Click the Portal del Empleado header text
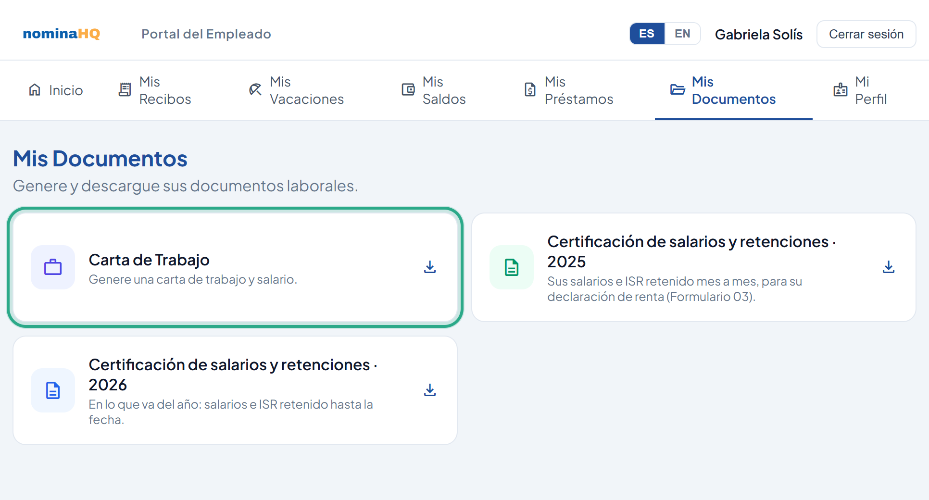 click(206, 34)
